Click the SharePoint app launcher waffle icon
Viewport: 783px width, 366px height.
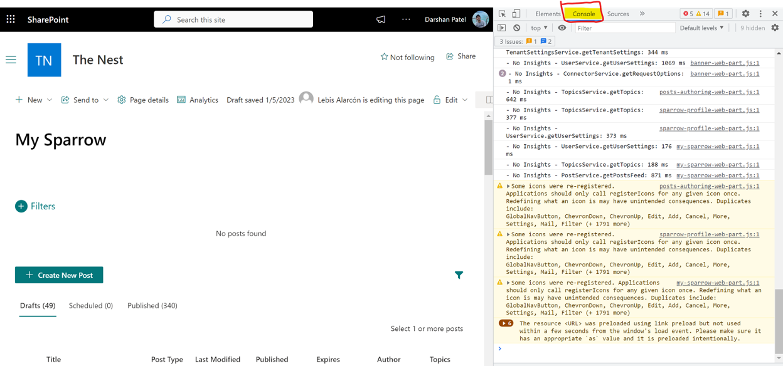(10, 19)
